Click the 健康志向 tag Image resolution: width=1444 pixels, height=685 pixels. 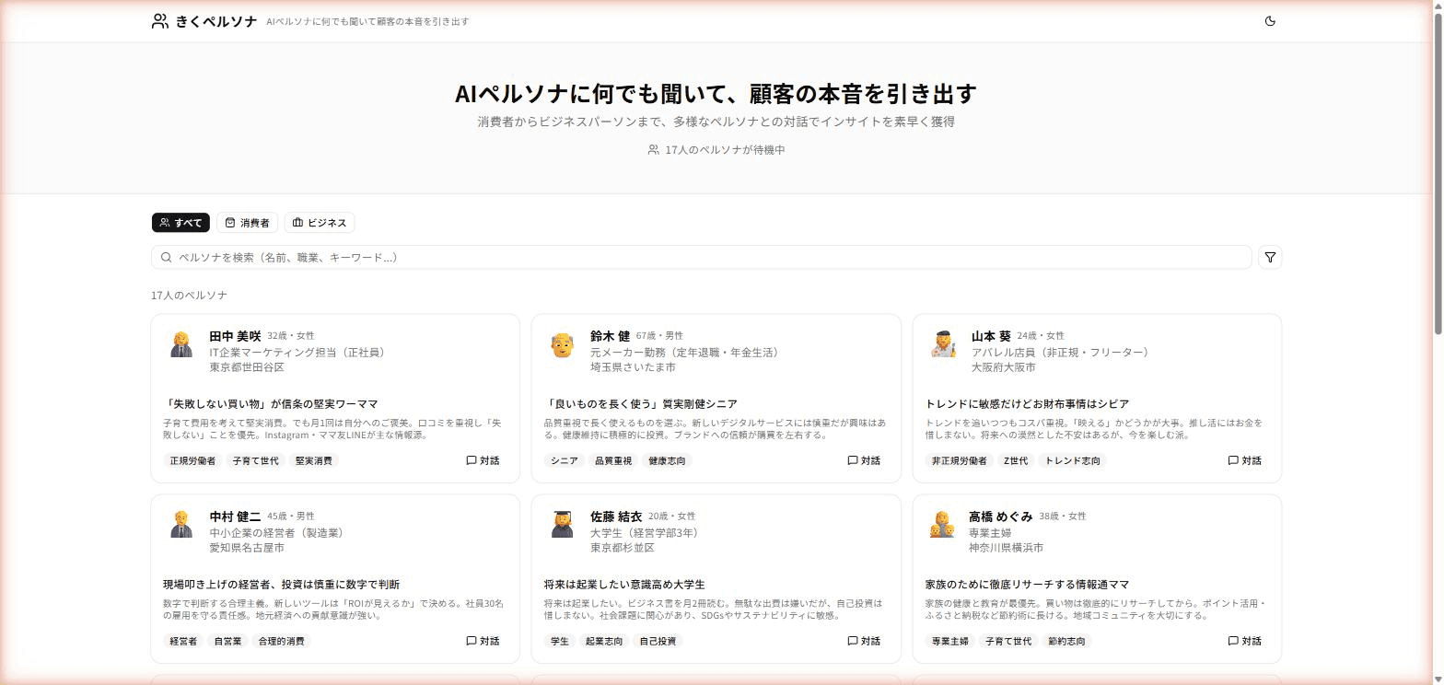667,460
